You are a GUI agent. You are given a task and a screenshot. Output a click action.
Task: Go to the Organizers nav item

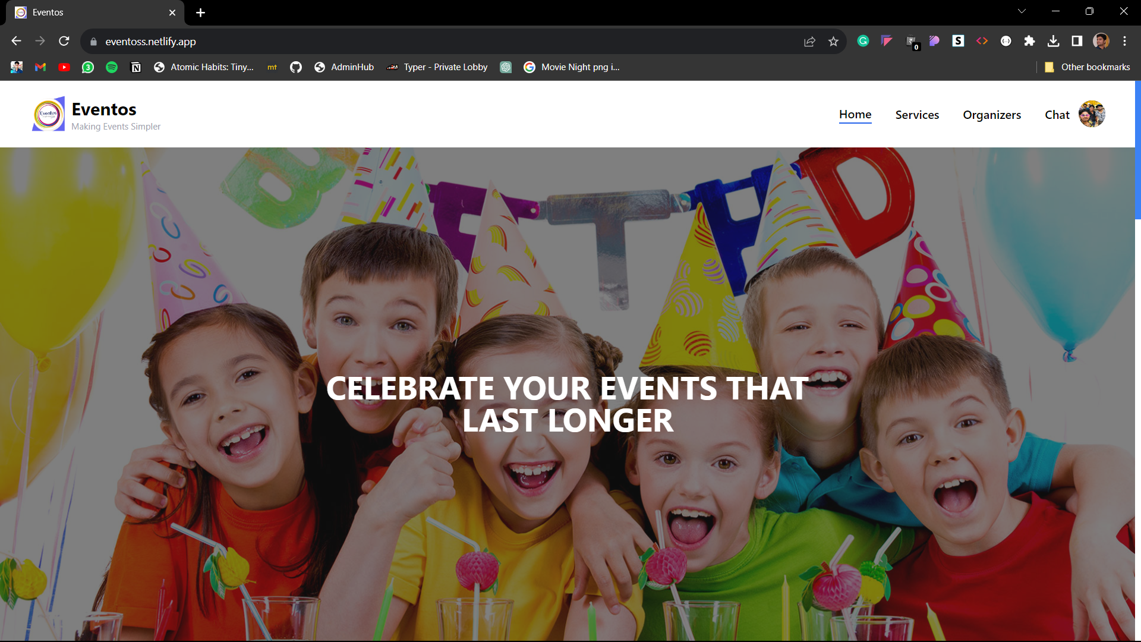[x=992, y=115]
